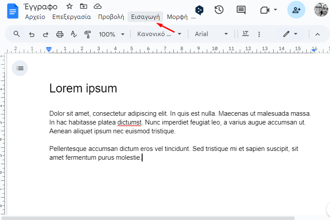The height and width of the screenshot is (220, 330).
Task: Check the cloud save status icon
Action: (98, 7)
